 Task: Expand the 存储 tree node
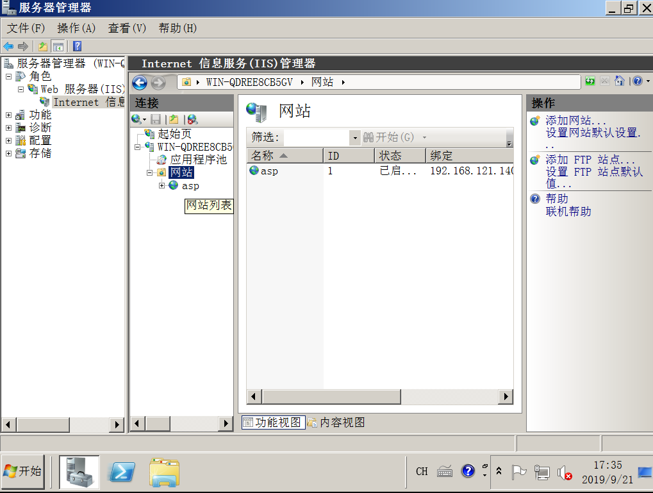[9, 154]
